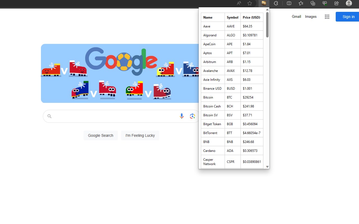Open split screen icon
The width and height of the screenshot is (359, 224).
289,3
